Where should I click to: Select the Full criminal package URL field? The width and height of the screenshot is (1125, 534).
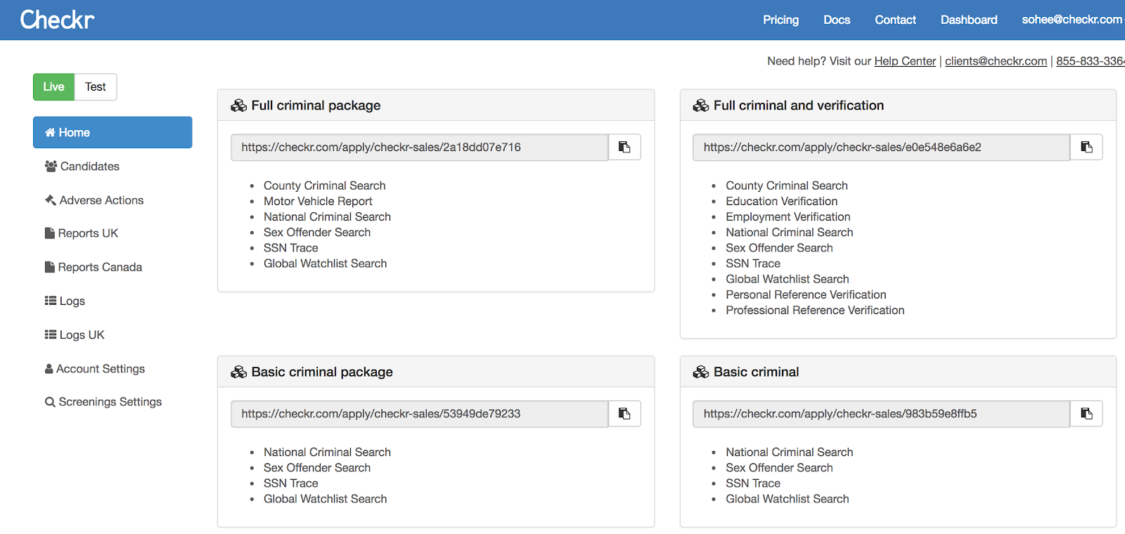pos(420,148)
